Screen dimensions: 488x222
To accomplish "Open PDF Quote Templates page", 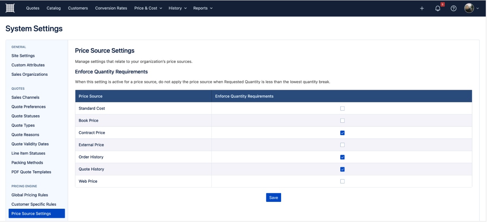I will pos(31,172).
